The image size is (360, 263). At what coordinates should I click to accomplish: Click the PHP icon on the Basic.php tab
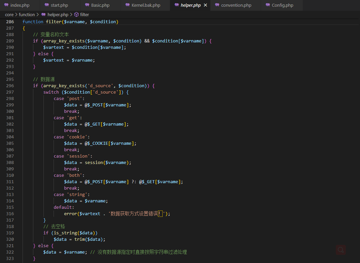tap(87, 5)
